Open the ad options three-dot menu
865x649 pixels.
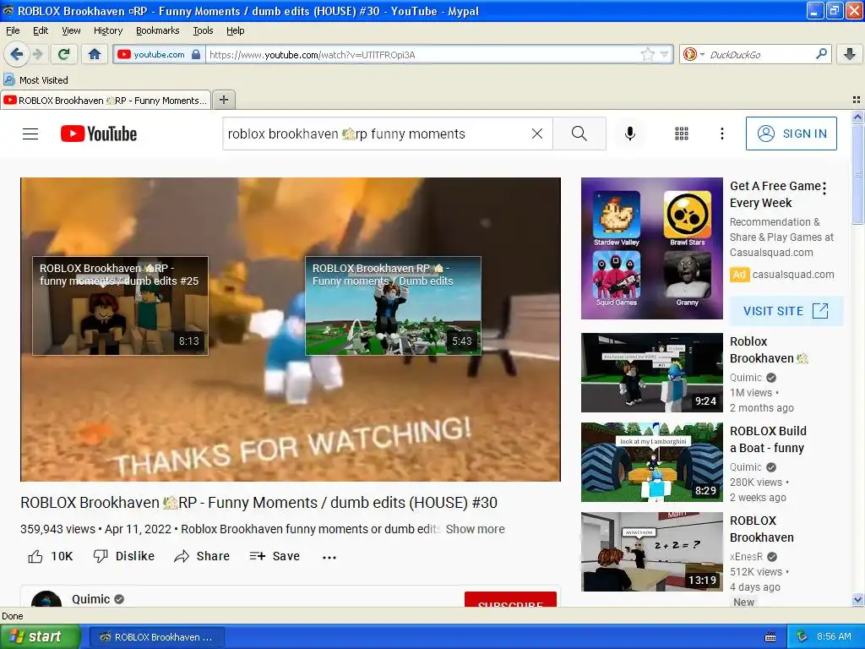coord(824,188)
